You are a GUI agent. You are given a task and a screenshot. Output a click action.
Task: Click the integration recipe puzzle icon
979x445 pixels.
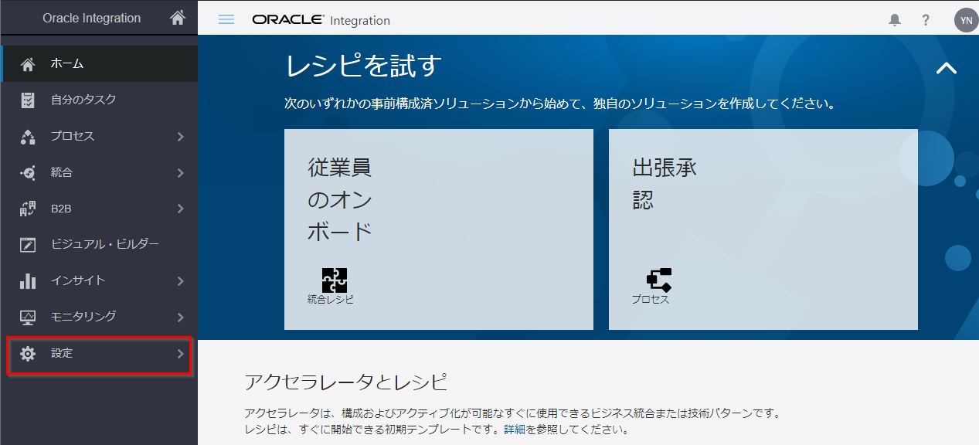click(x=334, y=280)
